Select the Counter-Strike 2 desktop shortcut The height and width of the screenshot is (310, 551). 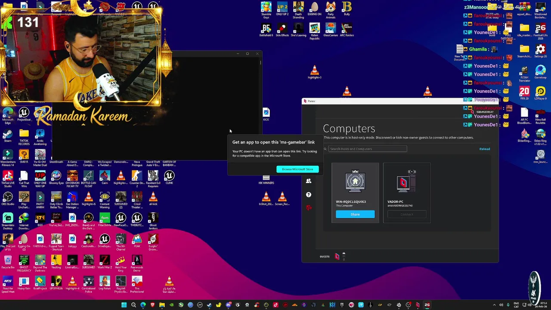point(137,179)
